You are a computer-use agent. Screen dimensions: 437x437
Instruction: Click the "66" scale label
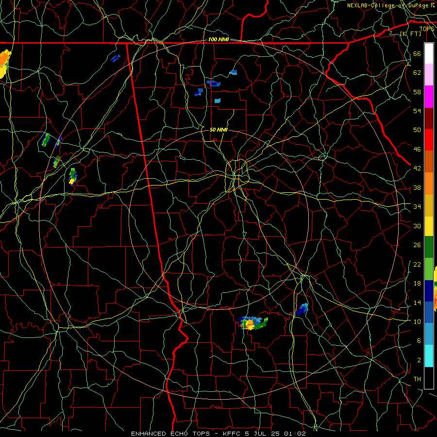417,53
